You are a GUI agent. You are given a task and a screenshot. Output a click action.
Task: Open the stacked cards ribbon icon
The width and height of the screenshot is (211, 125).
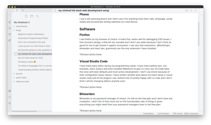point(10,34)
